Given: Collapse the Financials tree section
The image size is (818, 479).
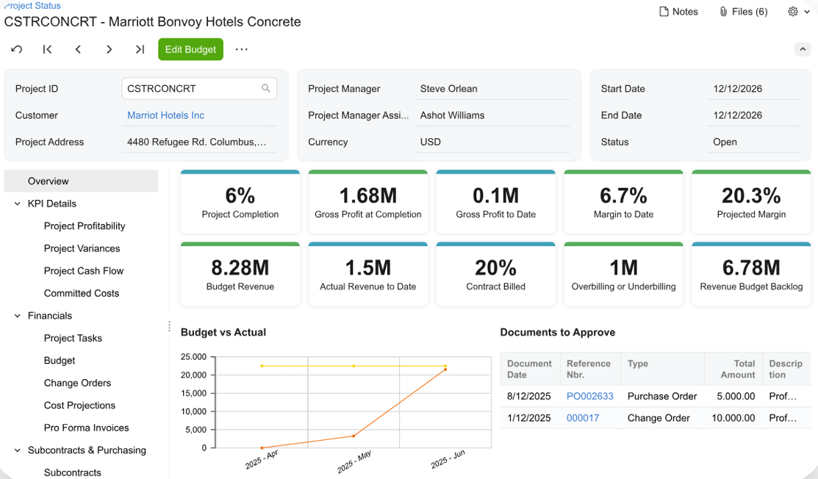Looking at the screenshot, I should pyautogui.click(x=18, y=316).
